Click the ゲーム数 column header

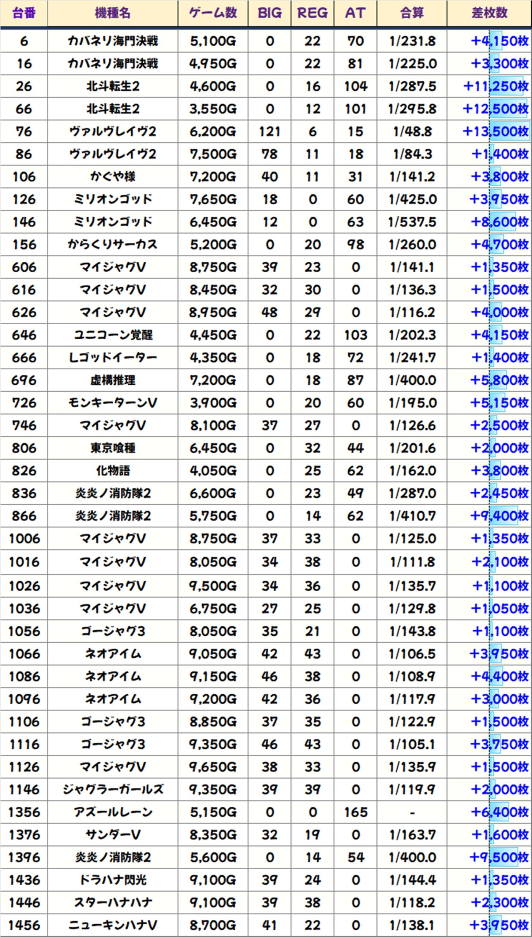point(213,13)
